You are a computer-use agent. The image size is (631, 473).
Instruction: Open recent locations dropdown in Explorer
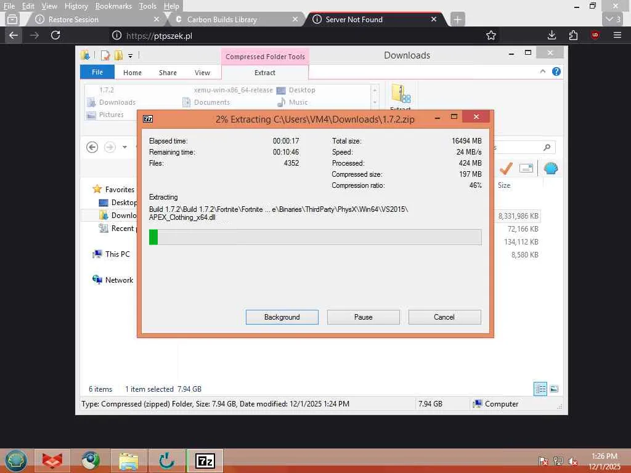point(124,147)
